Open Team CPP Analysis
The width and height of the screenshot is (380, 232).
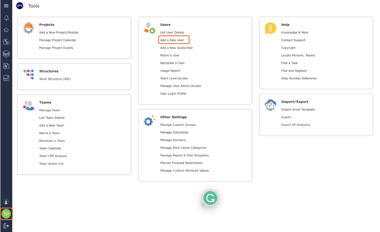point(53,156)
